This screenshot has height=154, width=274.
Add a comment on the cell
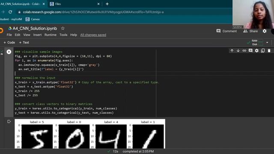250,50
